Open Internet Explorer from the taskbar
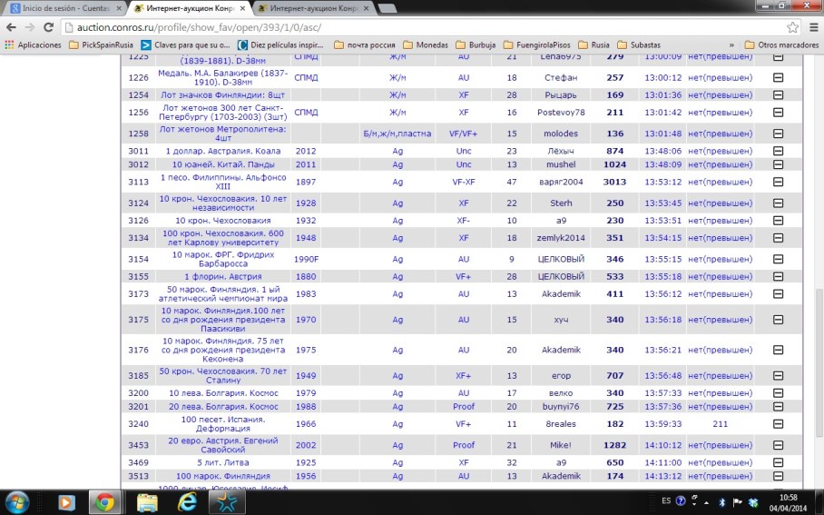Viewport: 824px width, 515px height. coord(189,501)
